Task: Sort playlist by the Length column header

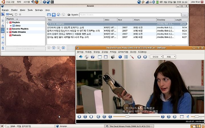Action: 181,20
